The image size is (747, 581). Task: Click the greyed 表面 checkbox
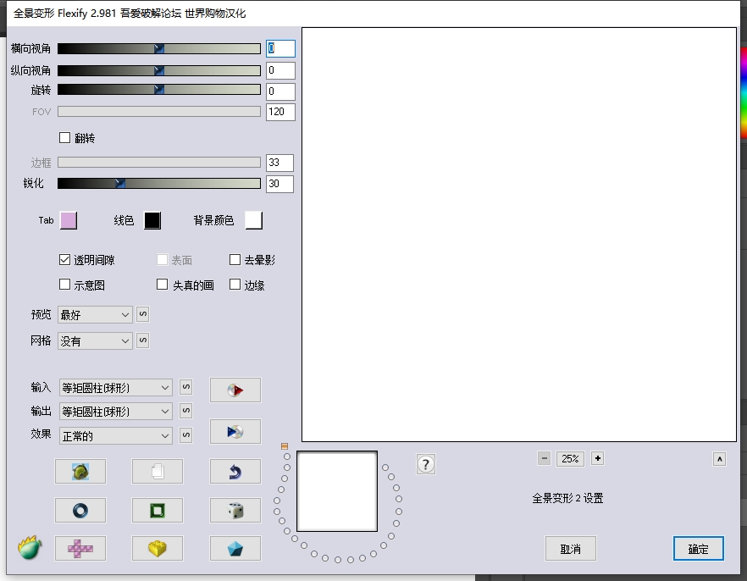pos(162,259)
